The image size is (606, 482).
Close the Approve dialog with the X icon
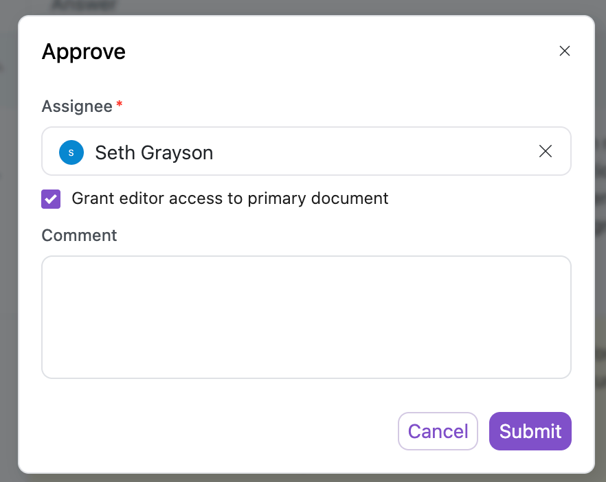tap(565, 51)
